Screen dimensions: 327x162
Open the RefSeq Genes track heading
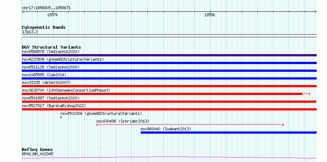(x=37, y=150)
